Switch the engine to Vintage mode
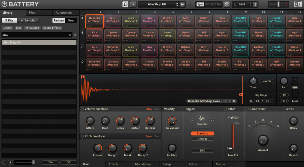 (202, 139)
